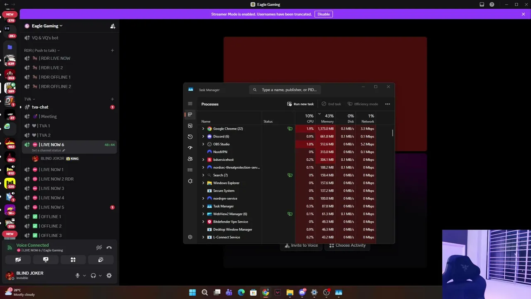Disable Streamer Mode in the banner
Viewport: 531px width, 299px height.
pos(324,14)
